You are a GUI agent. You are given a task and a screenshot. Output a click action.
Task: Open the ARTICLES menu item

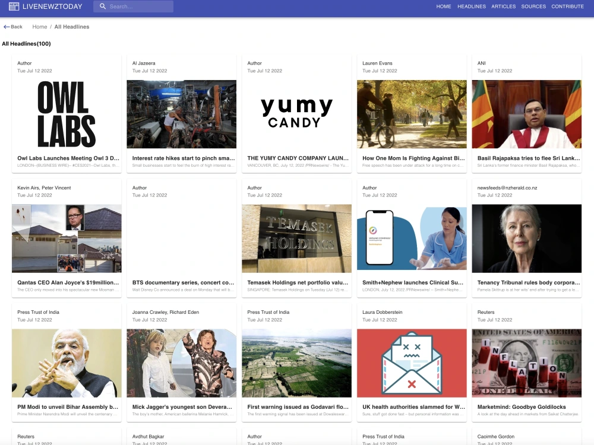point(504,7)
